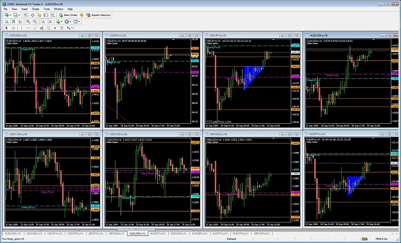The image size is (401, 243).
Task: Open the Data Window crosshair icon
Action: [33, 15]
